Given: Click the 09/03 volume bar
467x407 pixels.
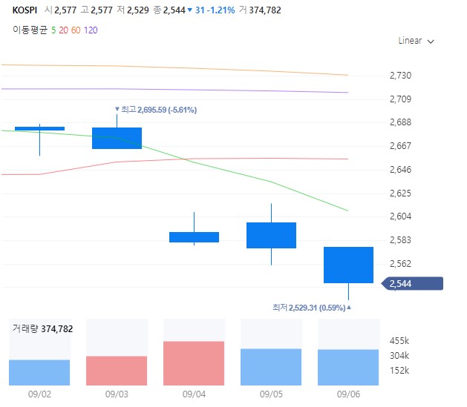Looking at the screenshot, I should tap(117, 371).
